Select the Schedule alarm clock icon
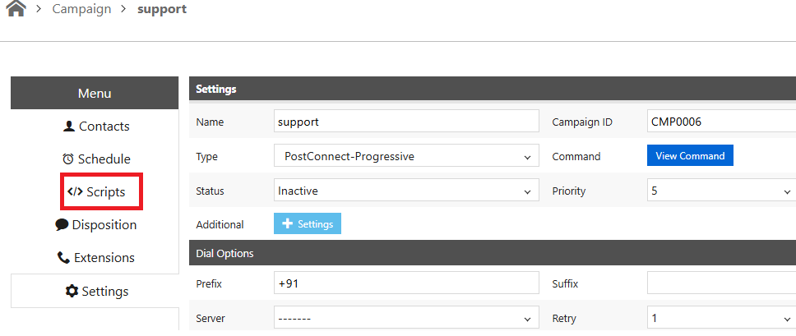 pyautogui.click(x=68, y=159)
